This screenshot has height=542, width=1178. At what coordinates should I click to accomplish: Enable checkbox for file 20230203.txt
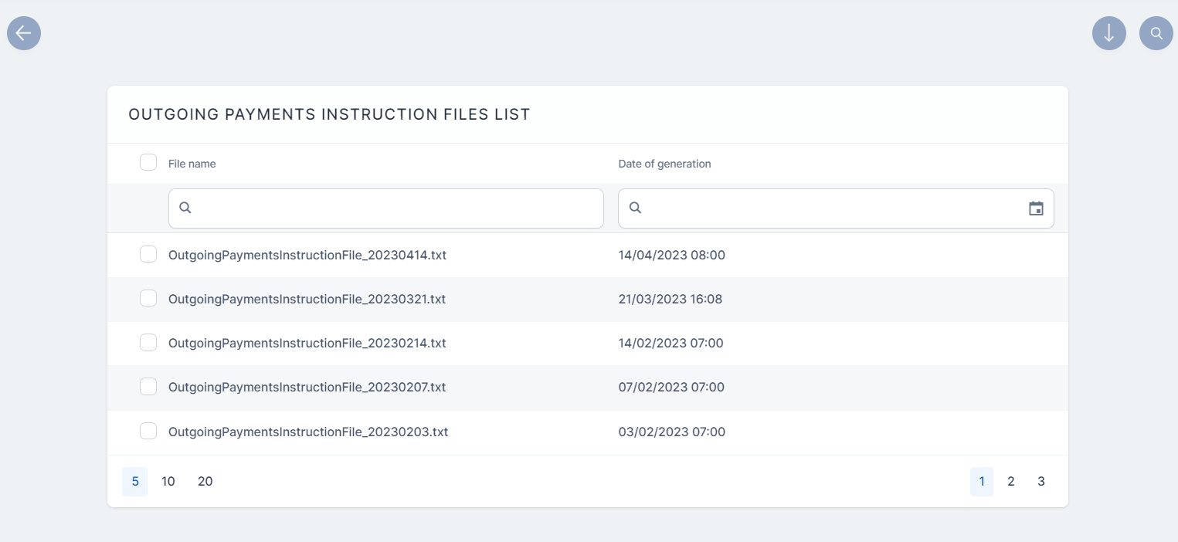148,431
